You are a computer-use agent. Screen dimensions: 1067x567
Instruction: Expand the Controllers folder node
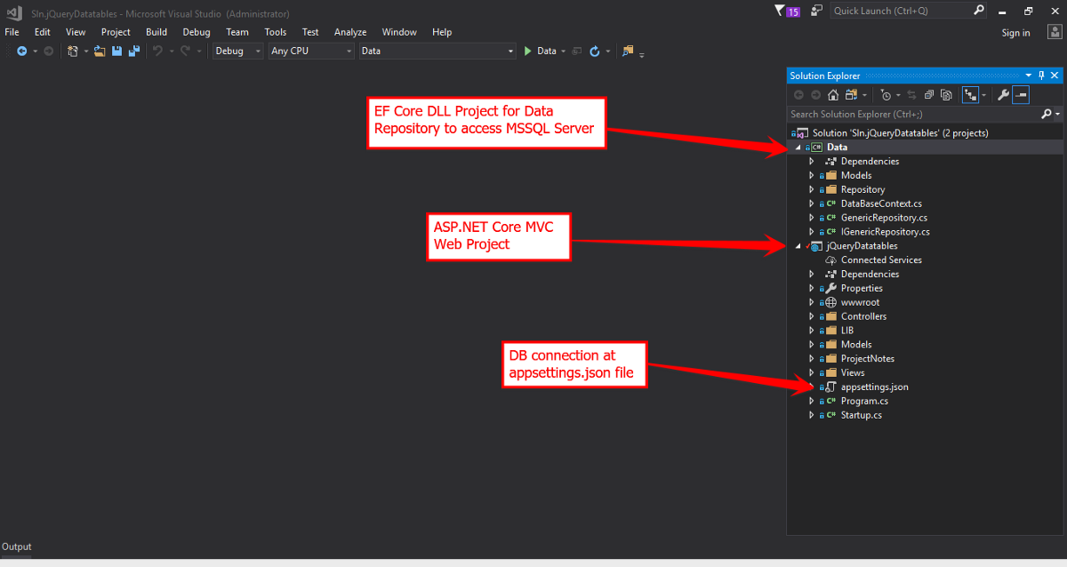pyautogui.click(x=811, y=316)
